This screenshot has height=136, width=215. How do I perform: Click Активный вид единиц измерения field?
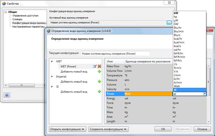[108, 22]
